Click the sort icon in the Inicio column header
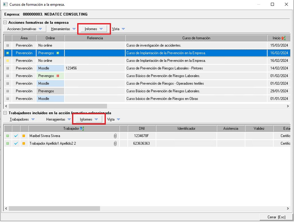The image size is (294, 222). (x=284, y=38)
